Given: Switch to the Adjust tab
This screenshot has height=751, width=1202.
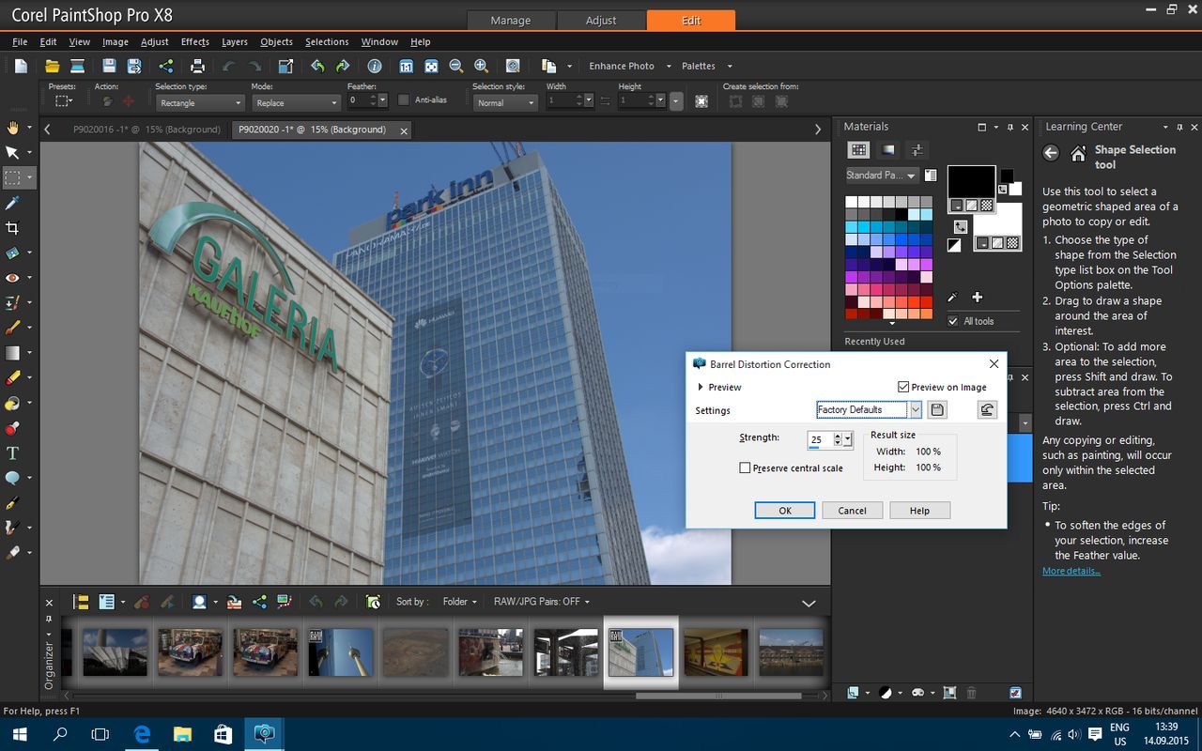Looking at the screenshot, I should point(601,20).
